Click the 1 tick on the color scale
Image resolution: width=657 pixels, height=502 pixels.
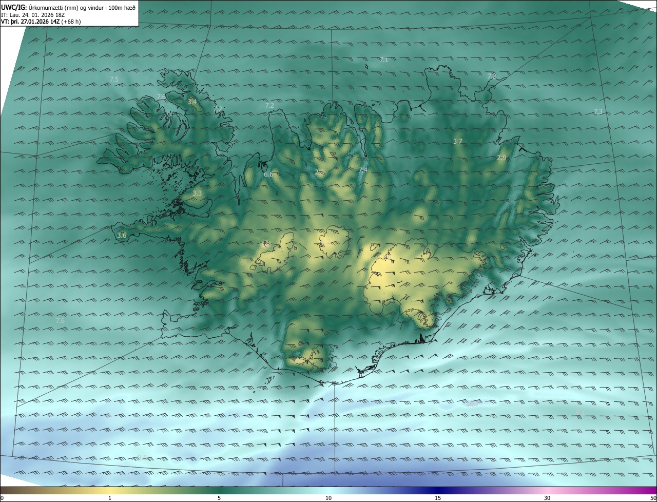coord(110,498)
